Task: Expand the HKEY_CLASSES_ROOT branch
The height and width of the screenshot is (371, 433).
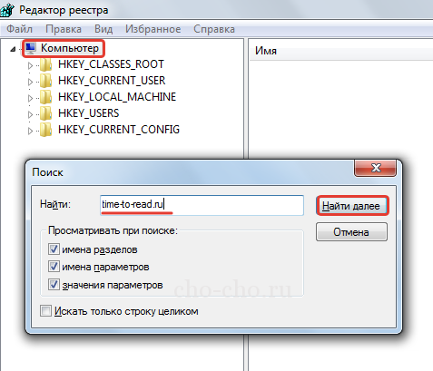Action: (30, 65)
